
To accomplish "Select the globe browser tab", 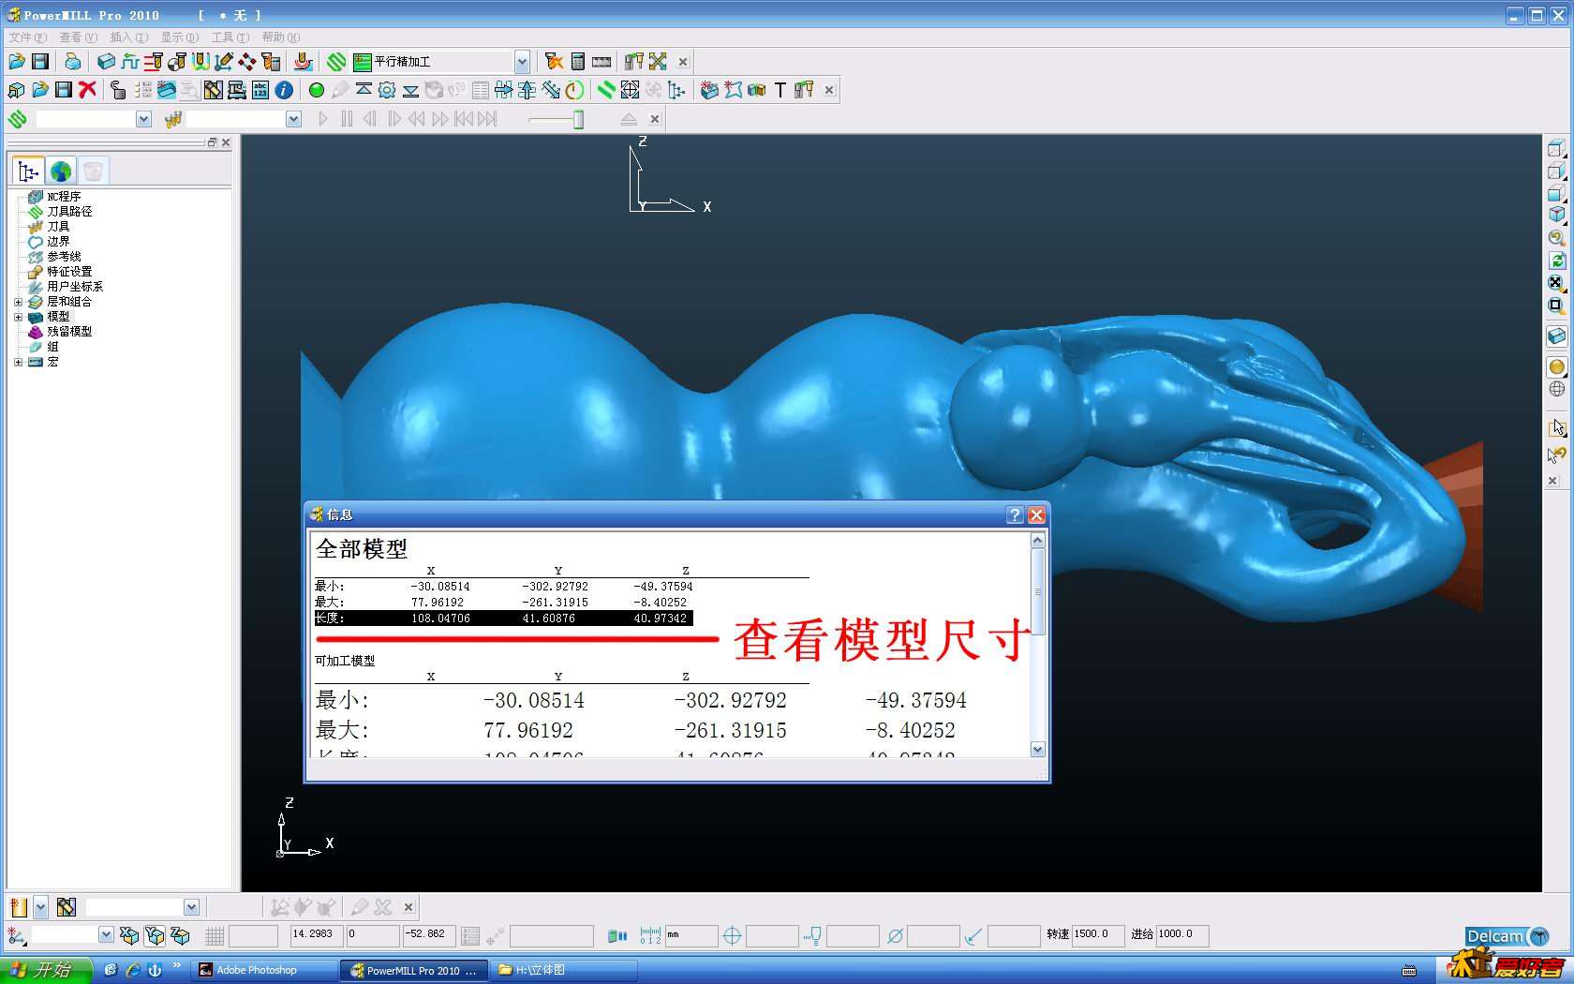I will (x=61, y=171).
